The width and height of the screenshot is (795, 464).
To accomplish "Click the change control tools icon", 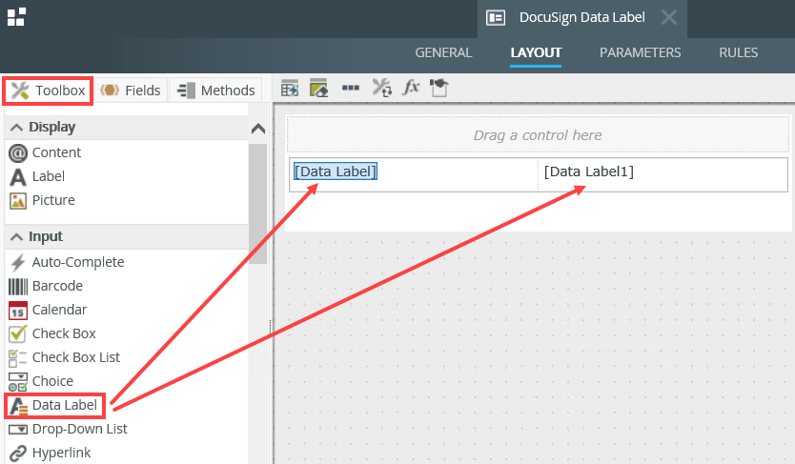I will (x=382, y=89).
